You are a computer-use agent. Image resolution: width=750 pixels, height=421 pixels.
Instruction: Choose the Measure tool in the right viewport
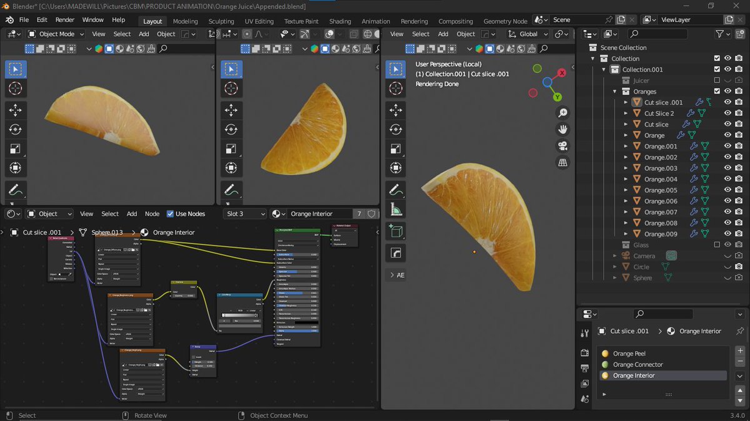(x=396, y=210)
